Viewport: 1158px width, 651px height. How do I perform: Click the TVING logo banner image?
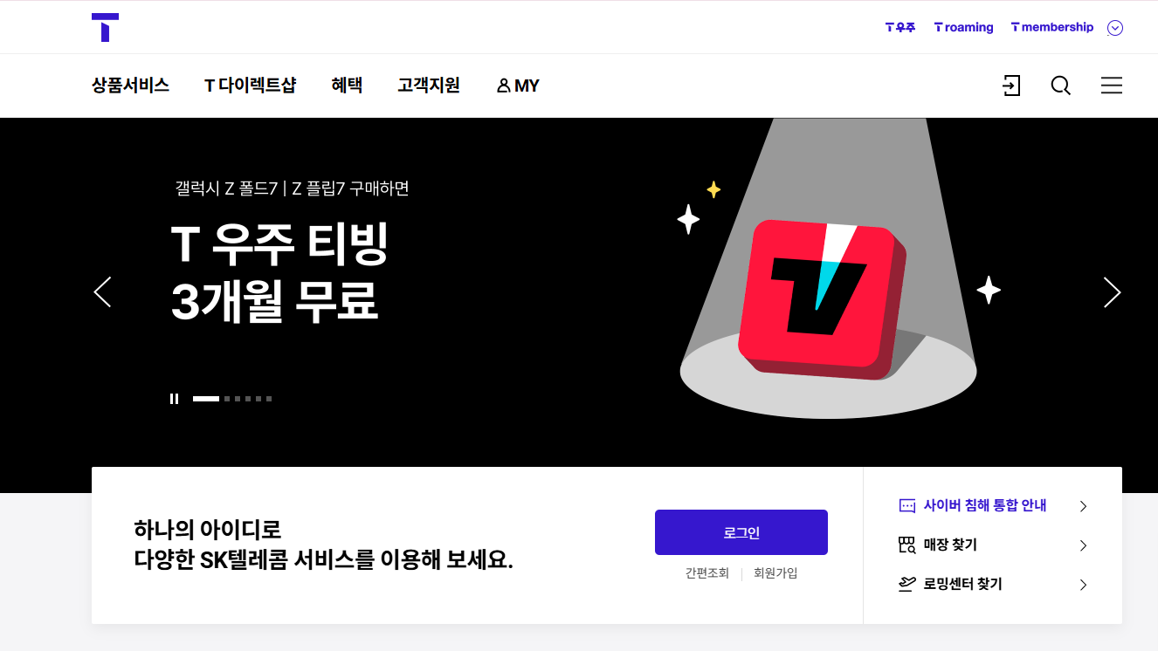click(x=821, y=298)
